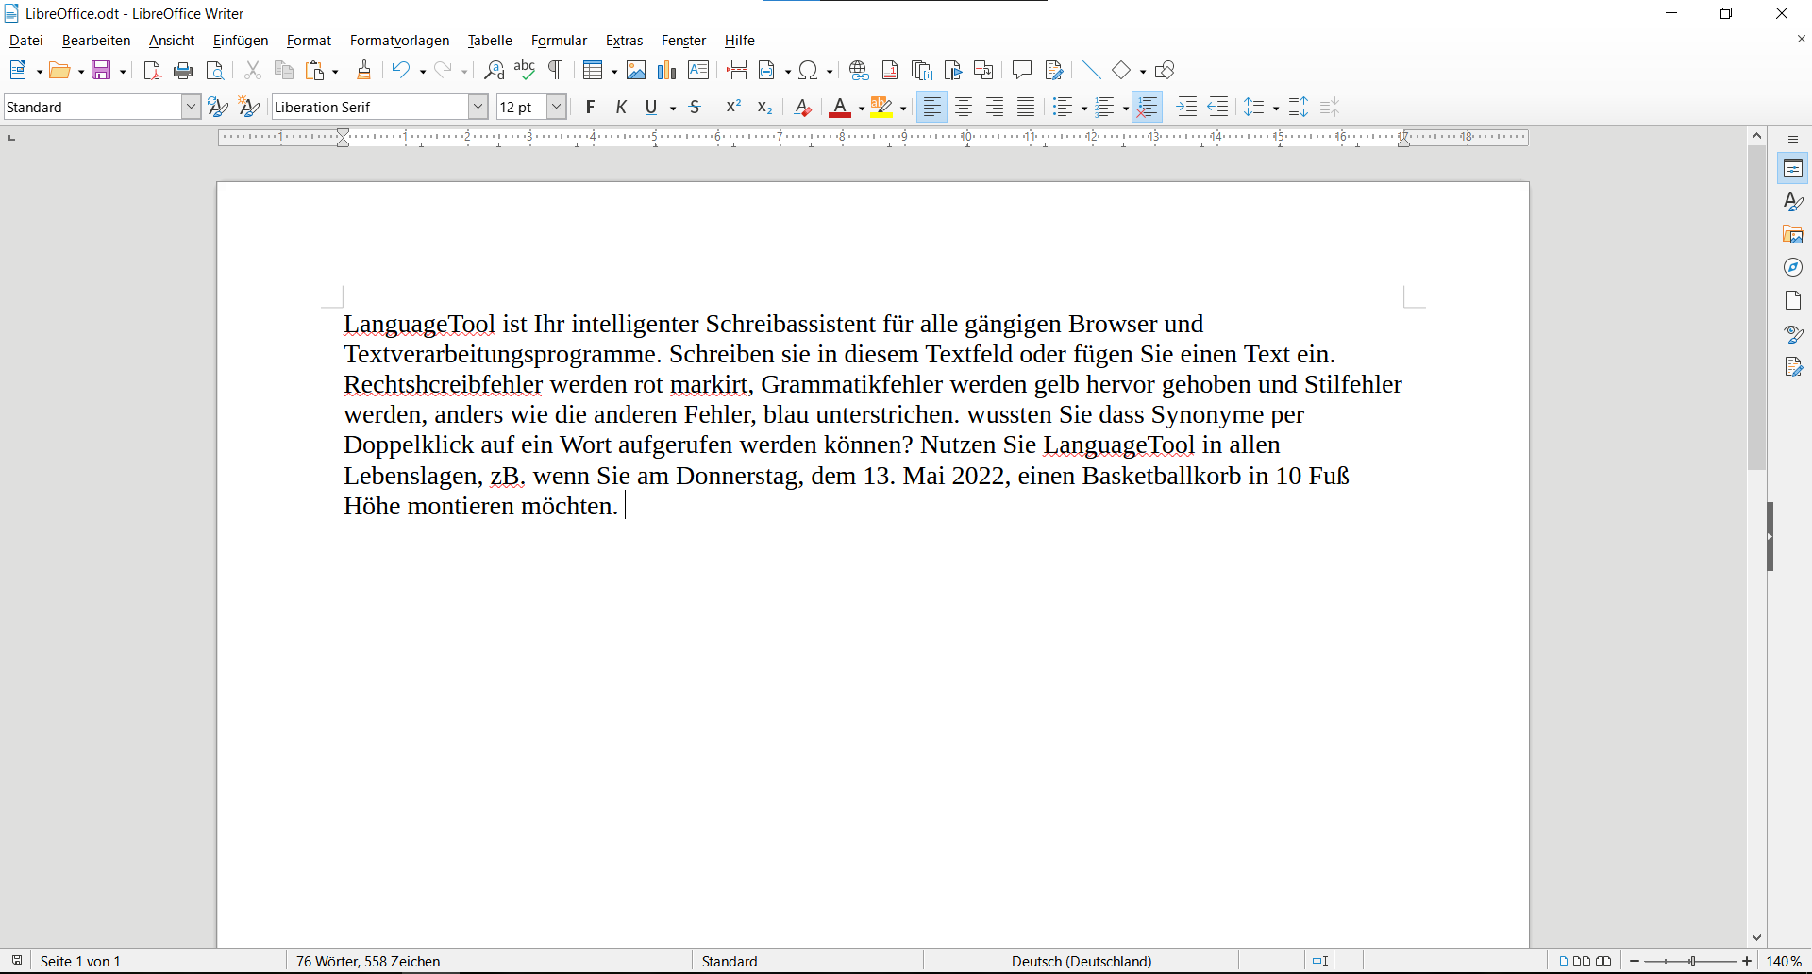Toggle print preview icon

pos(215,71)
